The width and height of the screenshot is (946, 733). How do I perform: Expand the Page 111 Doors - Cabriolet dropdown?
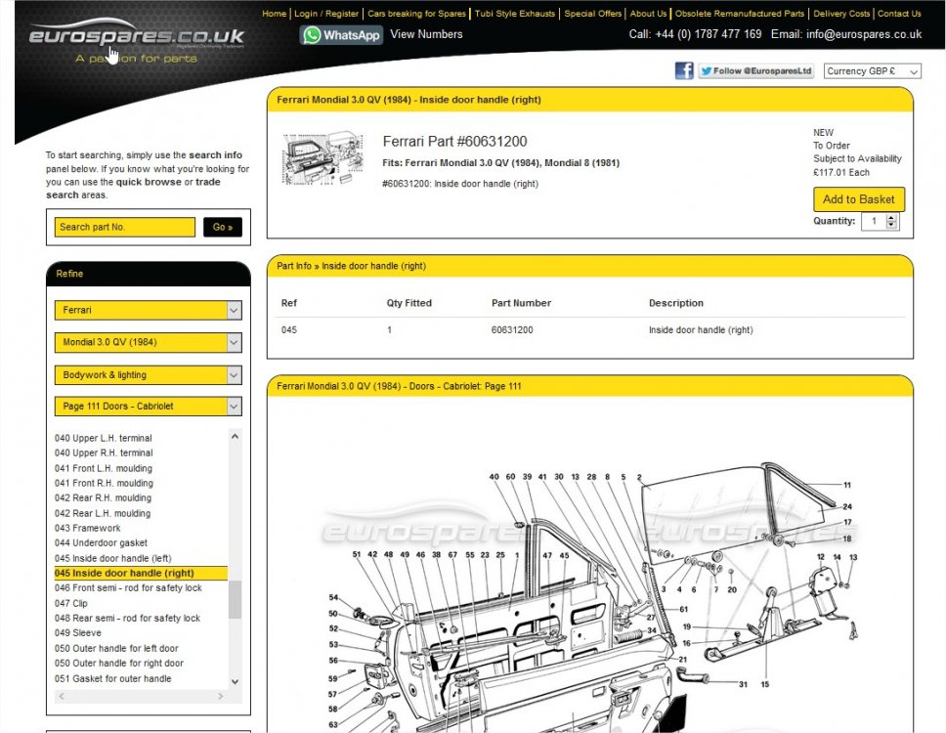pyautogui.click(x=149, y=406)
